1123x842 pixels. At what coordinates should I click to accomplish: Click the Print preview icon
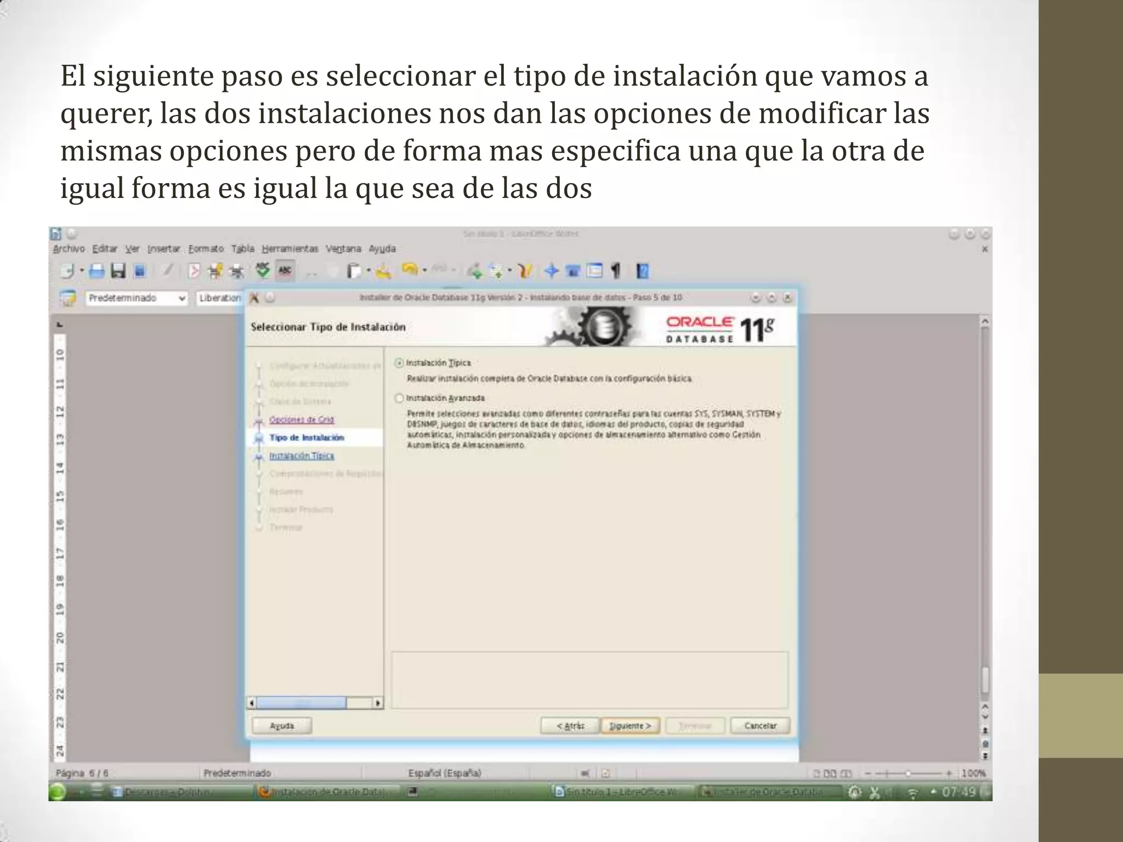pos(237,271)
